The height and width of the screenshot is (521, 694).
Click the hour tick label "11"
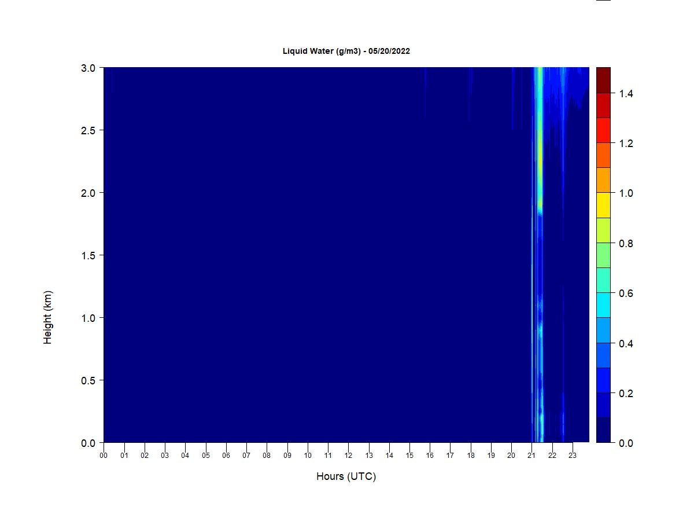pos(328,456)
